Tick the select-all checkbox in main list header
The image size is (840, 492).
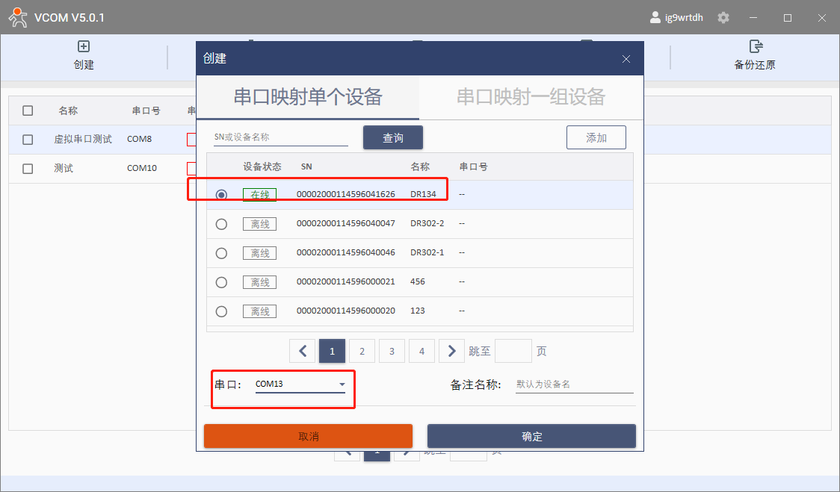[28, 110]
